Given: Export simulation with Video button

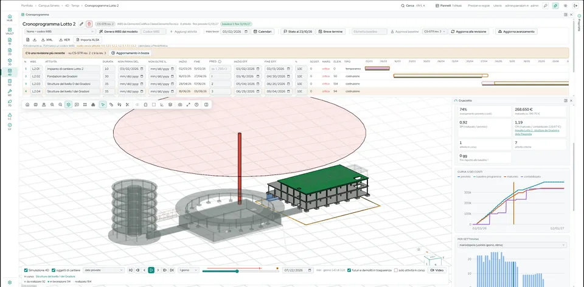Looking at the screenshot, I should [x=437, y=270].
